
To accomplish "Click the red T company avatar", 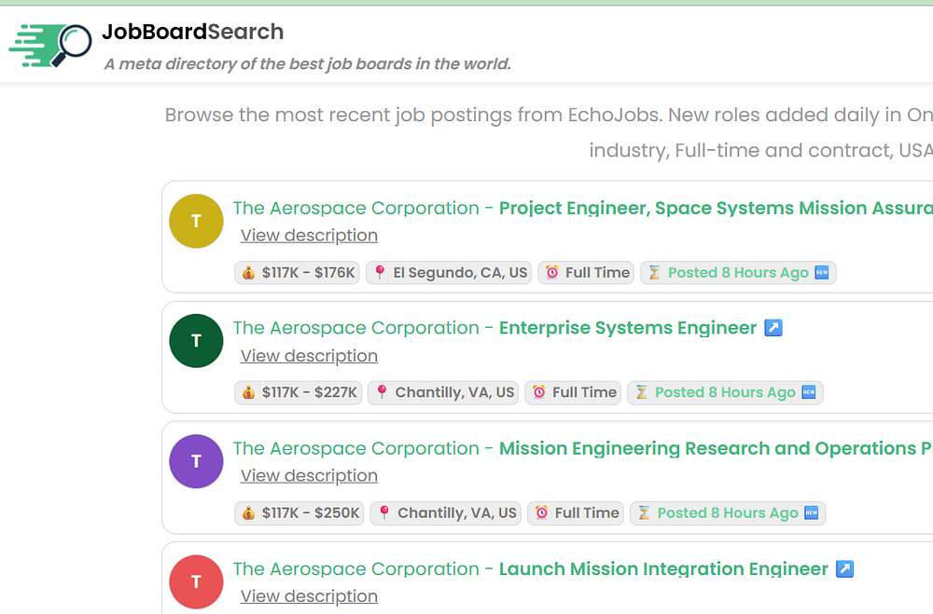I will [x=196, y=581].
